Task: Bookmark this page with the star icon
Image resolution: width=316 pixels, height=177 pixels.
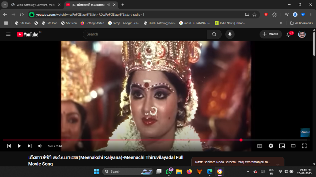Action: 255,14
